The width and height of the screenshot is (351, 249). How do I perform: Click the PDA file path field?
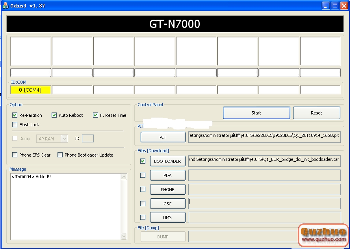(x=264, y=175)
